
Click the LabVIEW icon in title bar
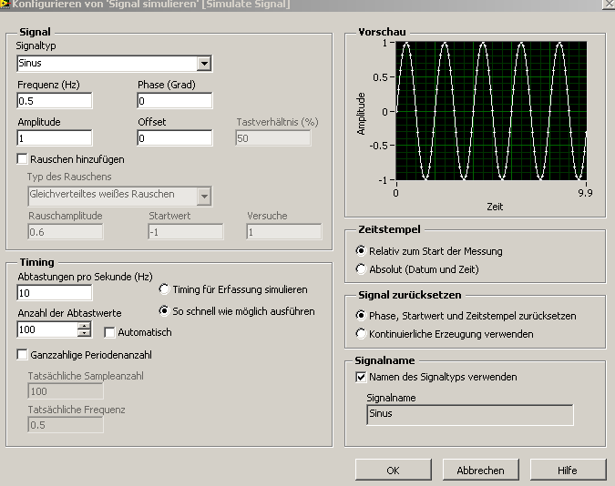(5, 4)
